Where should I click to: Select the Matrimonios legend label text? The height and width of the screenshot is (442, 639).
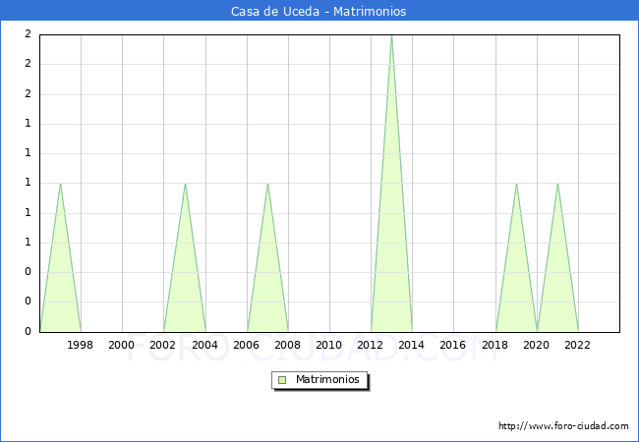(x=328, y=380)
